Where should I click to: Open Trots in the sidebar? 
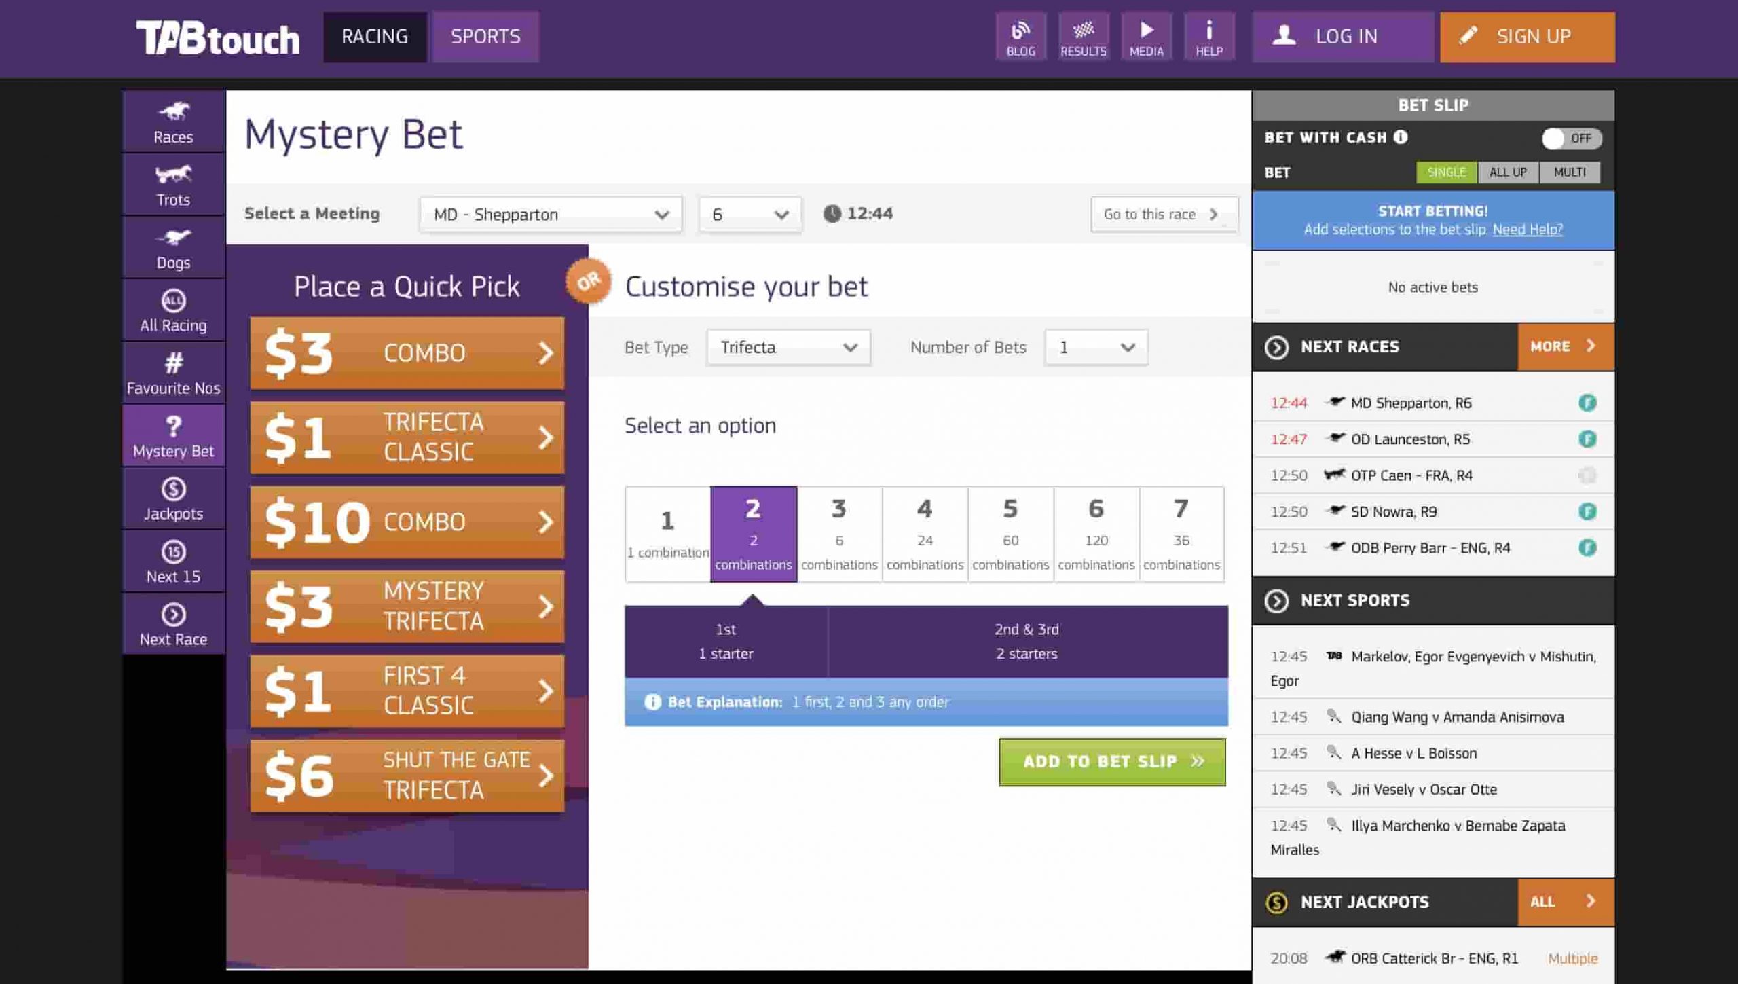point(173,185)
